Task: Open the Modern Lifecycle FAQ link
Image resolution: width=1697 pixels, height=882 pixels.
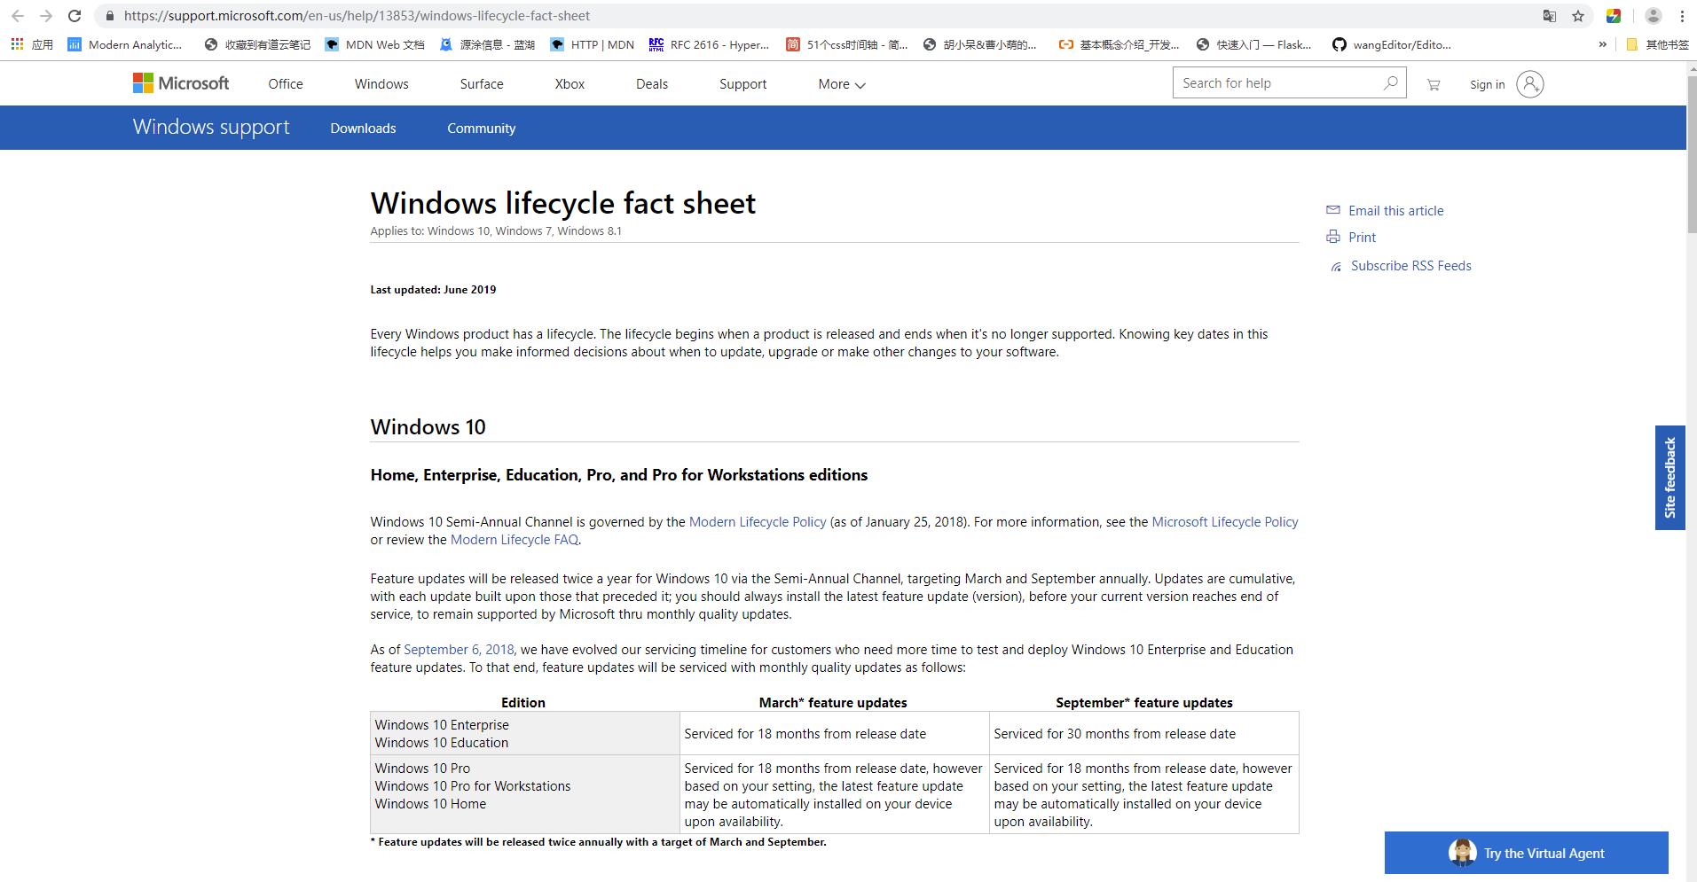Action: pos(515,540)
